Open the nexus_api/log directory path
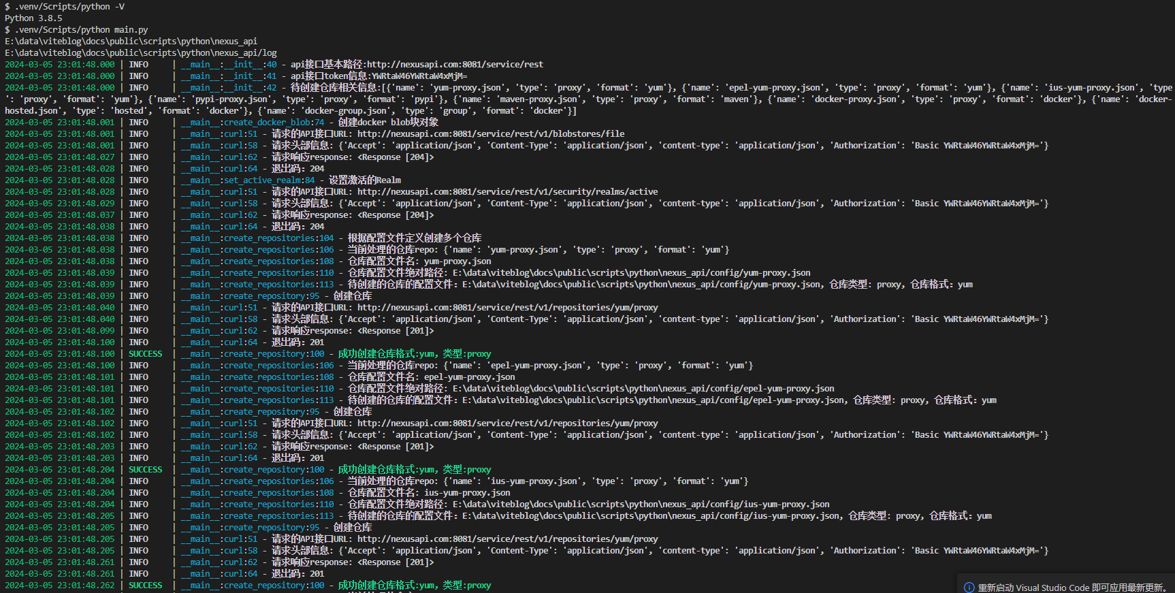This screenshot has height=593, width=1175. coord(141,53)
